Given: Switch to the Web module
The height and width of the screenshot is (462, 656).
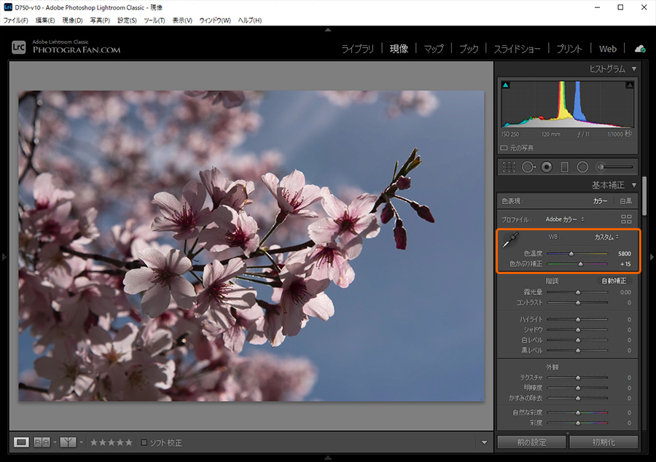Looking at the screenshot, I should [x=607, y=49].
